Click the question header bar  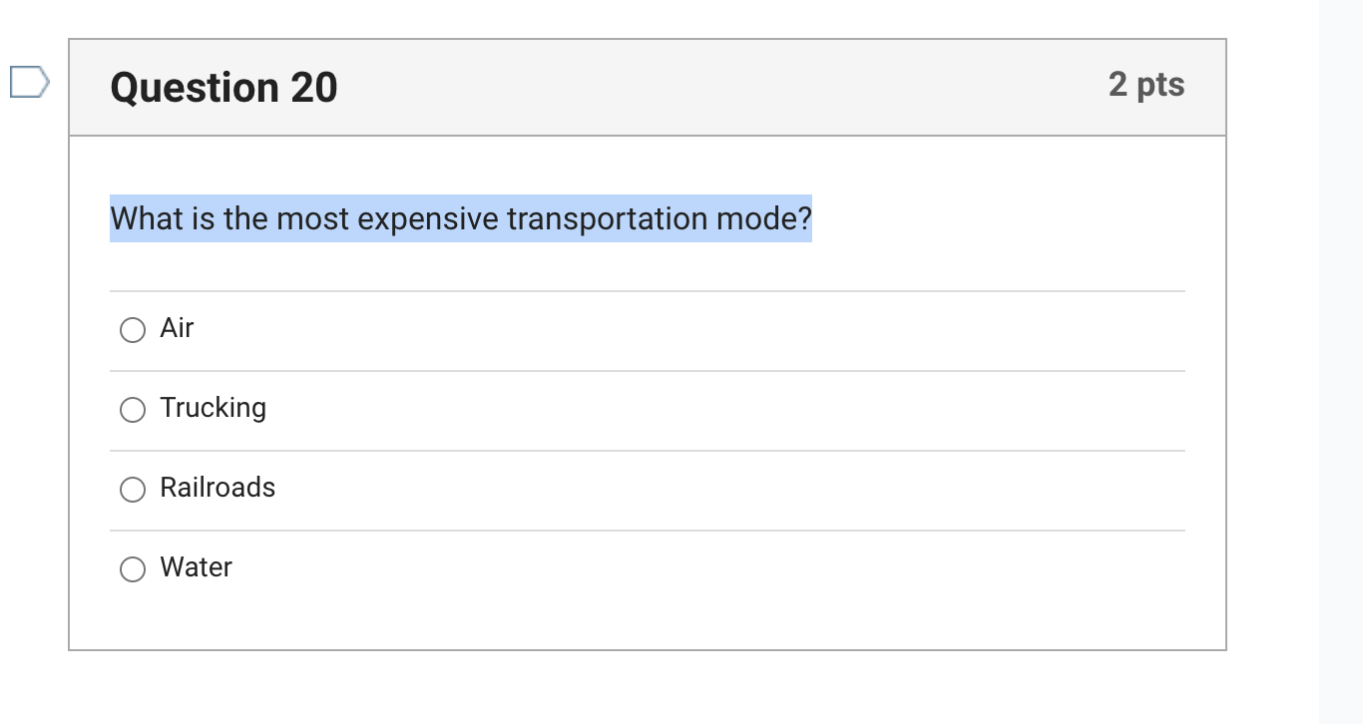[x=647, y=87]
